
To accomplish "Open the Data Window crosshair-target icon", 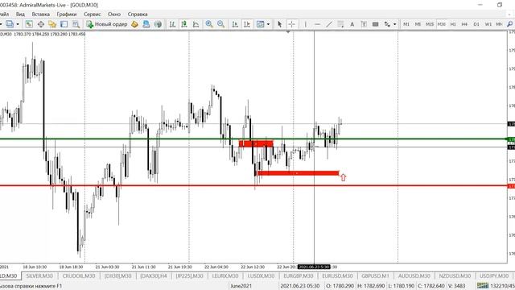I will [41, 24].
